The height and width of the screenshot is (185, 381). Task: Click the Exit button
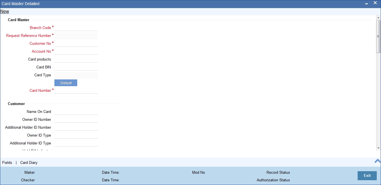(x=367, y=175)
